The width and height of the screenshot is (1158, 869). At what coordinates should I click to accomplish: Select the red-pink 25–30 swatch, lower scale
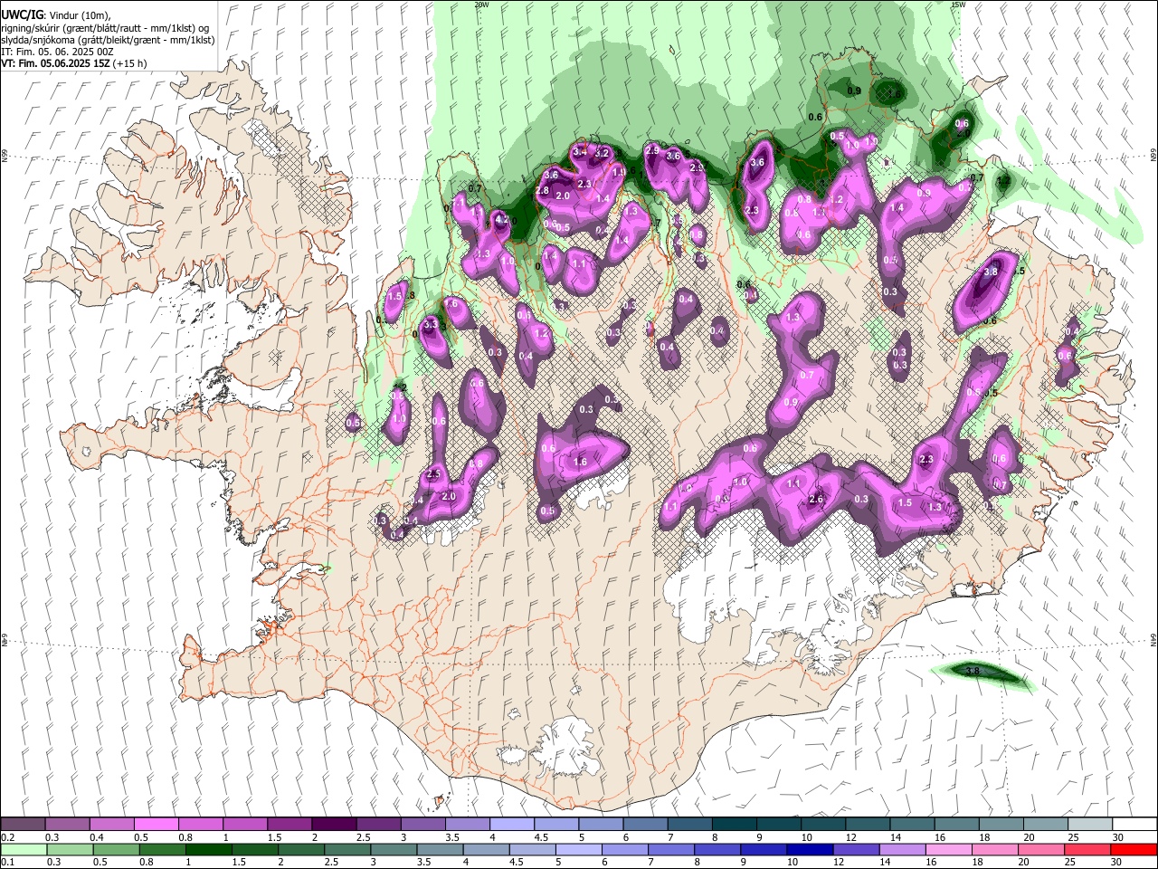click(x=1087, y=849)
